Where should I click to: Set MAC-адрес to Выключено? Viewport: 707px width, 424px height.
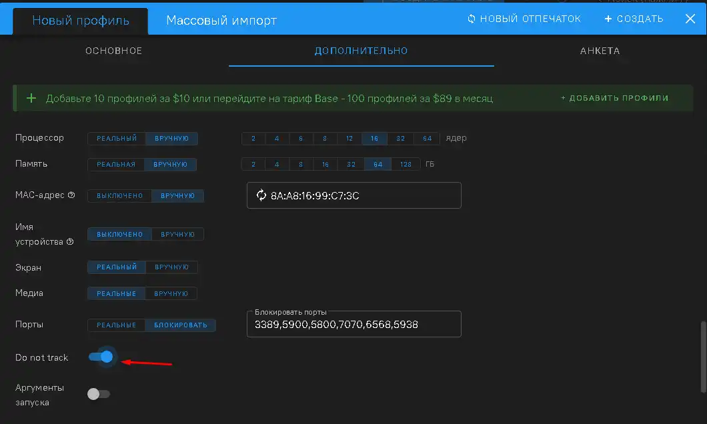pyautogui.click(x=119, y=195)
